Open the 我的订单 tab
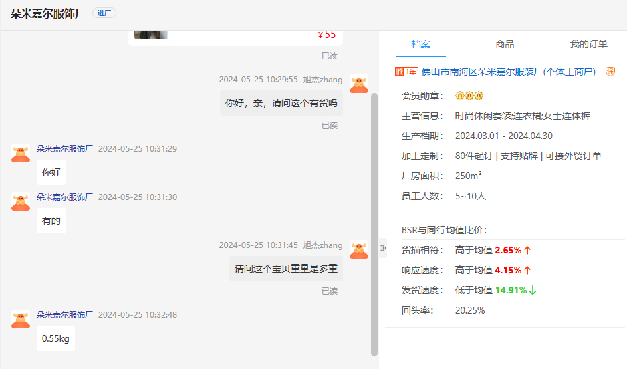627x369 pixels. (588, 44)
